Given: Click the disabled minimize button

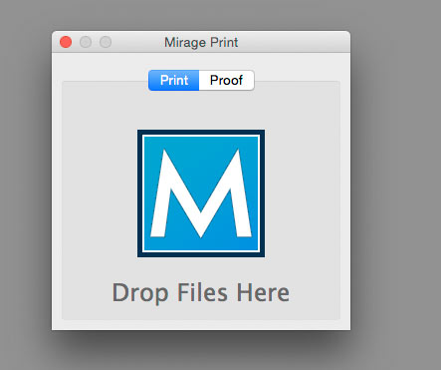Looking at the screenshot, I should (x=86, y=42).
